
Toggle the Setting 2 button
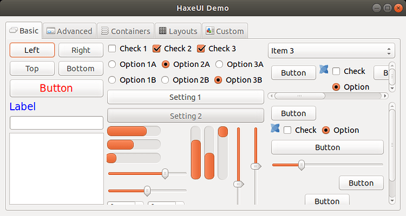pos(186,116)
